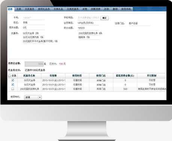This screenshot has height=141, width=172.
Task: Click the 500 minimum spend cell
Action: (x=125, y=89)
